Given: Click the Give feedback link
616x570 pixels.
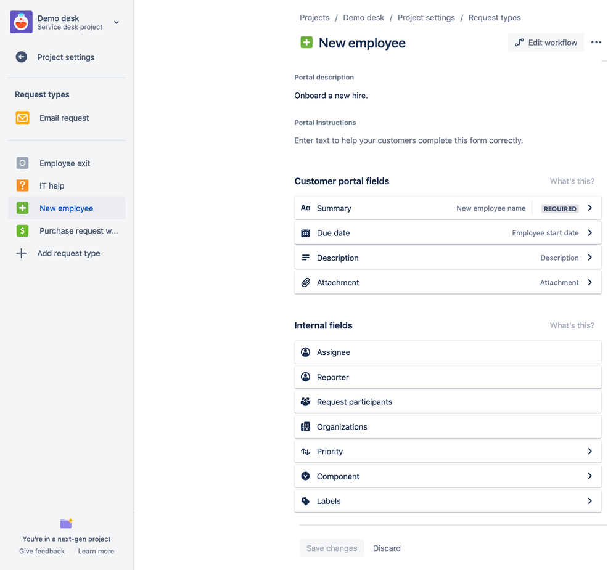Looking at the screenshot, I should 41,551.
